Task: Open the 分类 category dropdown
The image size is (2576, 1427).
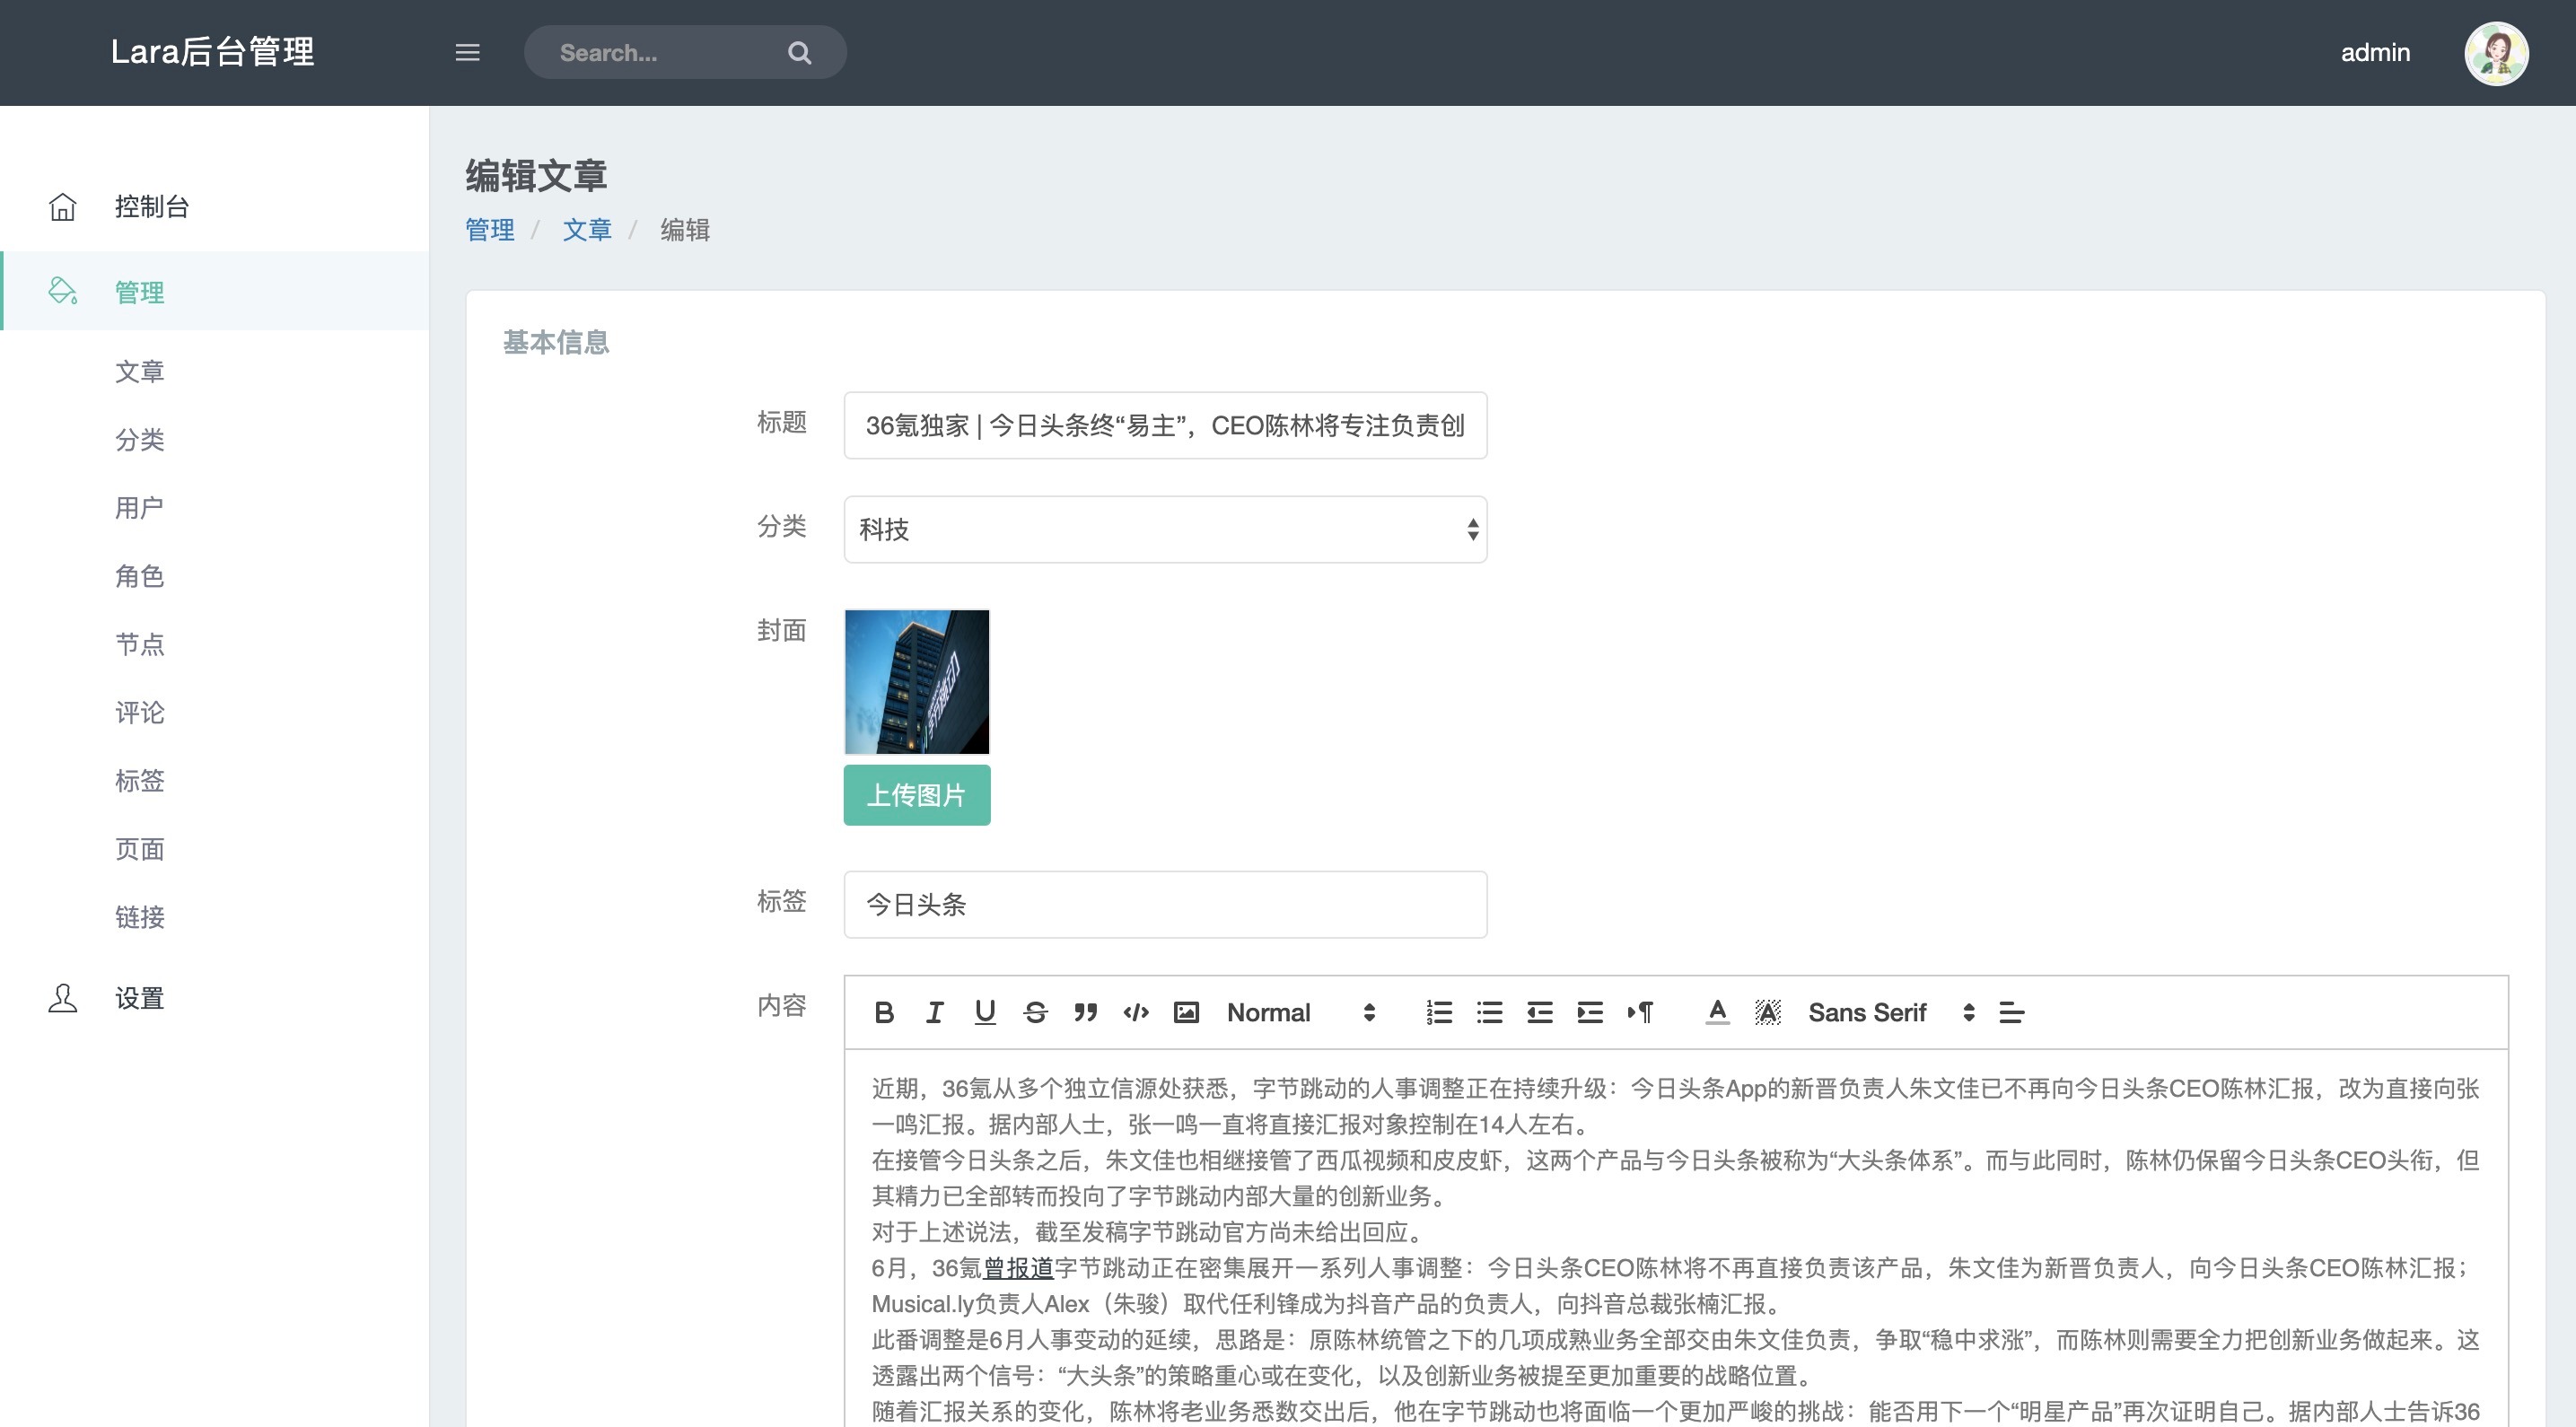Action: pos(1165,529)
